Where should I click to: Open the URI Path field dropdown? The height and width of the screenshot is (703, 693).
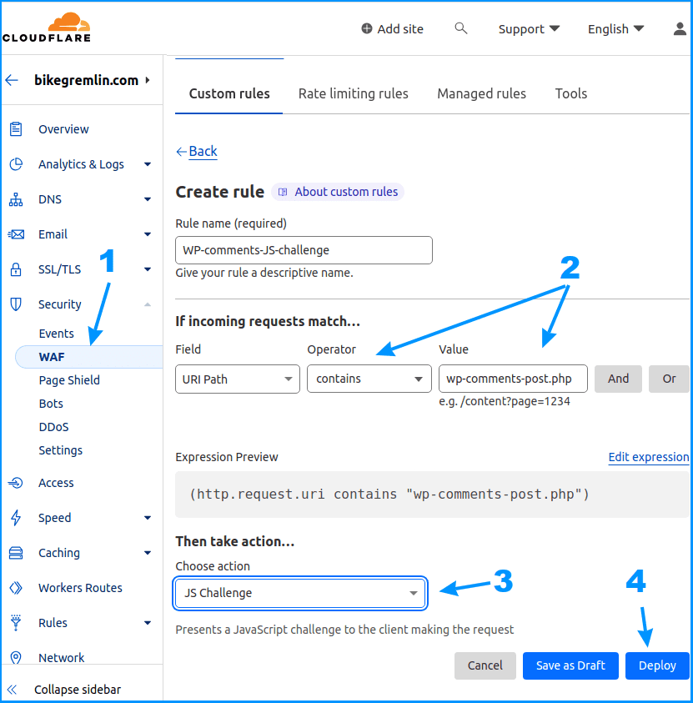(238, 379)
